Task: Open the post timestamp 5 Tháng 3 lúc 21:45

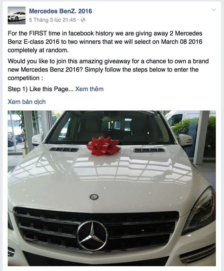Action: click(53, 20)
